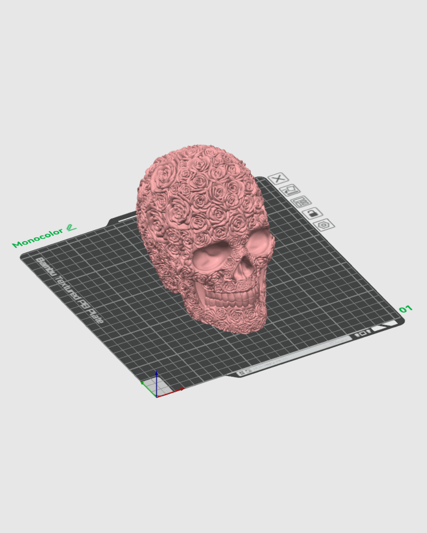Click the auto-orient icon beside the plate
The height and width of the screenshot is (533, 427).
click(290, 190)
